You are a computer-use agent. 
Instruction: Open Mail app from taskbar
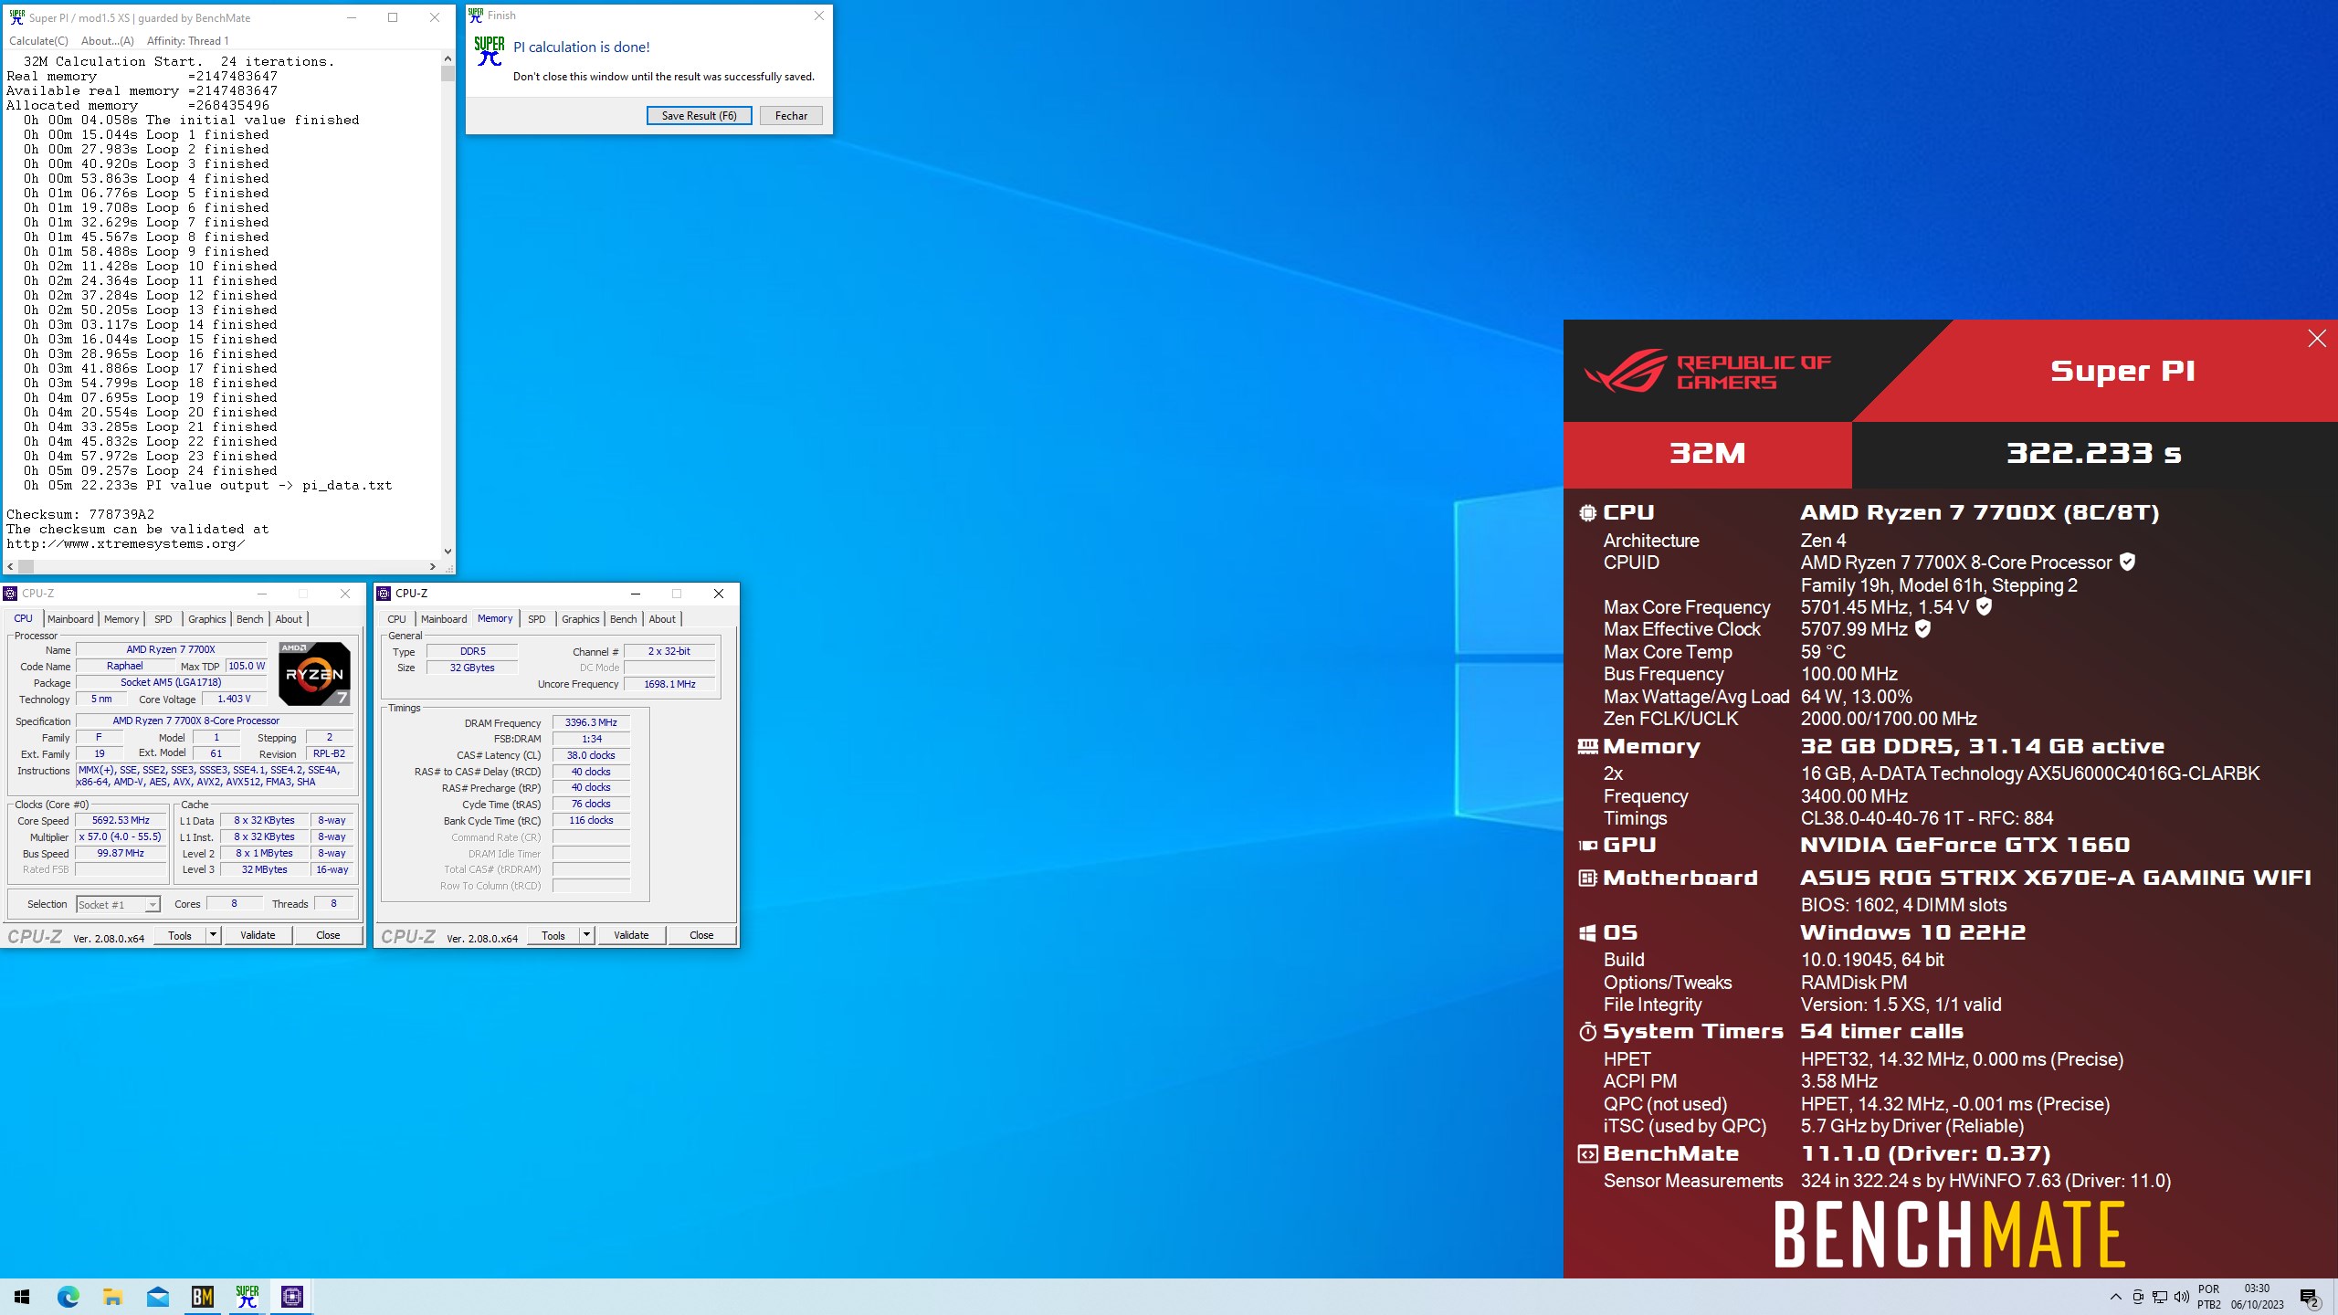[157, 1296]
